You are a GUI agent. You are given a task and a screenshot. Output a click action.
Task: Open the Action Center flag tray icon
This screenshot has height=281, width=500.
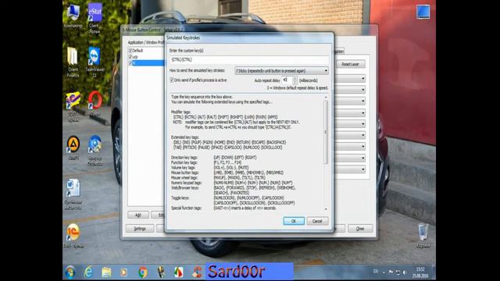pos(391,272)
